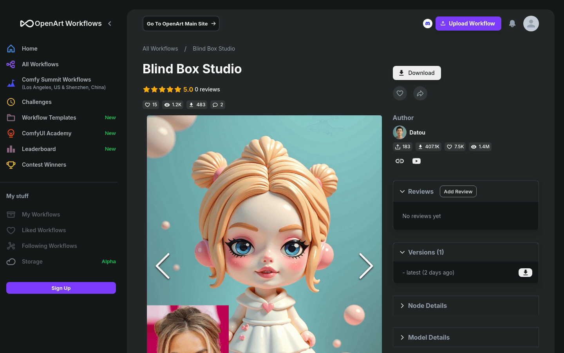Image resolution: width=564 pixels, height=353 pixels.
Task: Collapse the sidebar with the left chevron
Action: point(110,24)
